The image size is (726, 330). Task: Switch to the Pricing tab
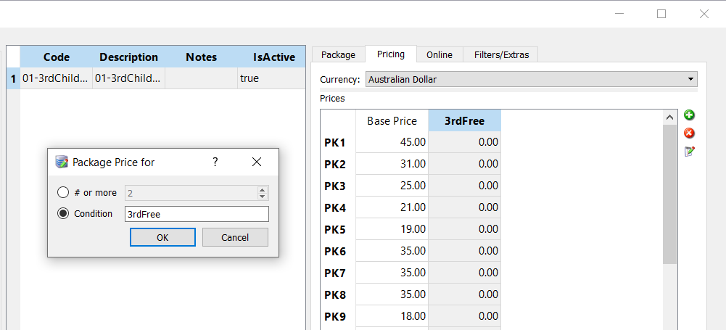tap(391, 54)
